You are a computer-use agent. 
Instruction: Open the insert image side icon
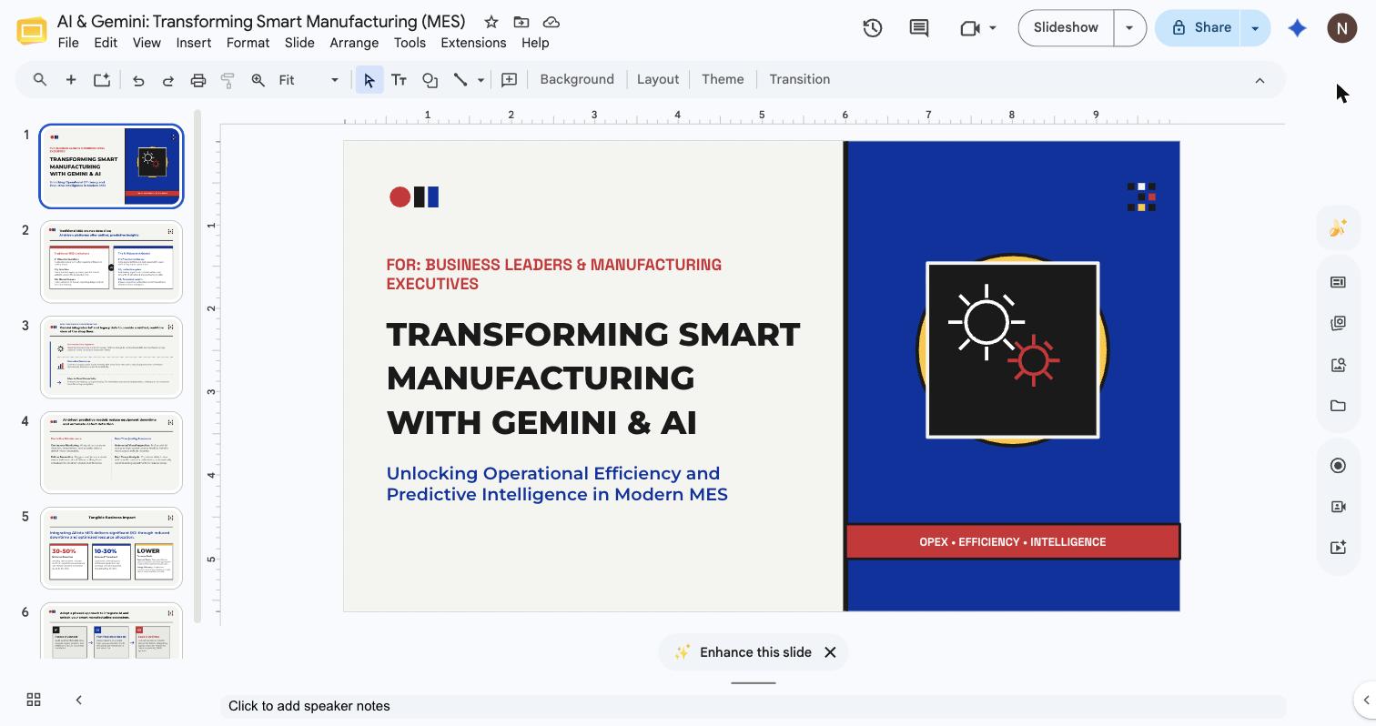point(1338,365)
